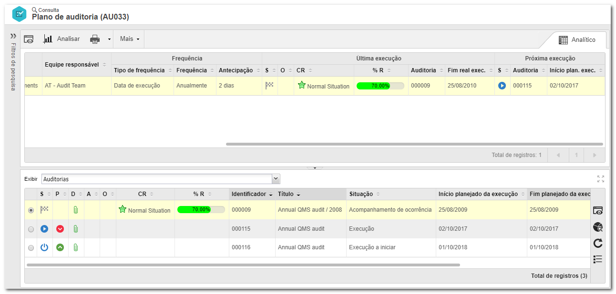Click the blue play icon beside audit 000115 in the top grid
The width and height of the screenshot is (616, 294).
502,86
